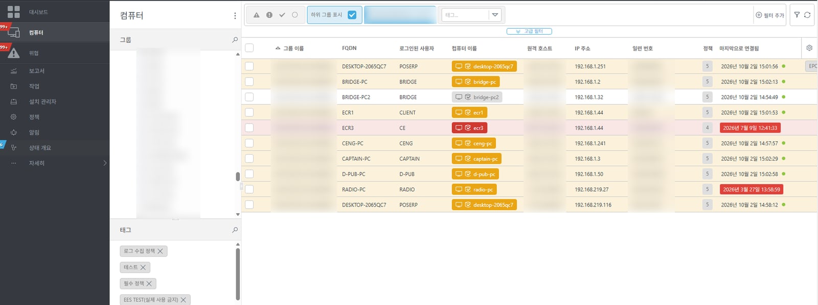Viewport: 818px width, 305px height.
Task: Select checkbox for the BRIDGE-PC2 row
Action: click(x=249, y=97)
